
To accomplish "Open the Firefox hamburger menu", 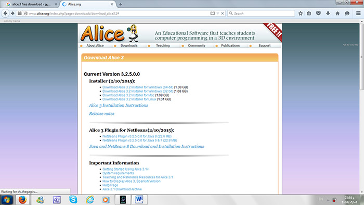I will (x=358, y=14).
